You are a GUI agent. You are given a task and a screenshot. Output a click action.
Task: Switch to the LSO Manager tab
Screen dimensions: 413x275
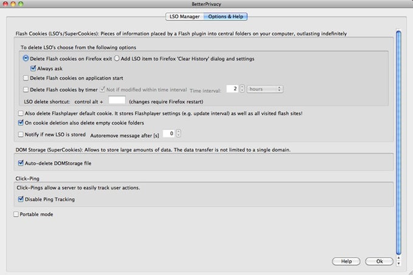(185, 16)
